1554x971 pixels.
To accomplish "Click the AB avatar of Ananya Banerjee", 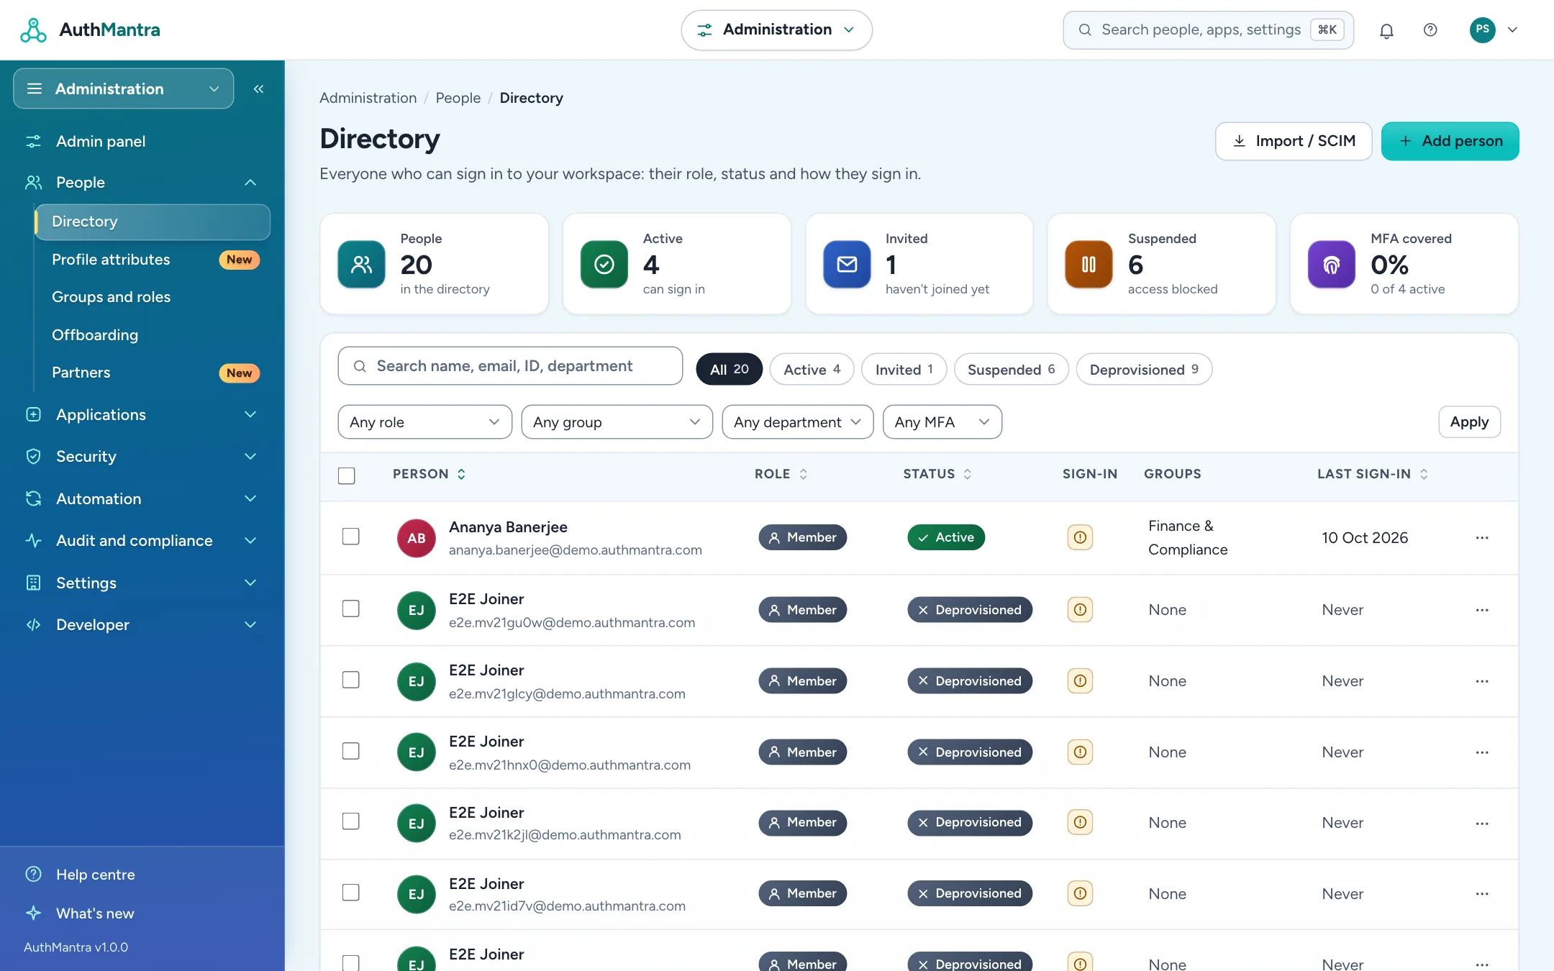I will click(417, 538).
